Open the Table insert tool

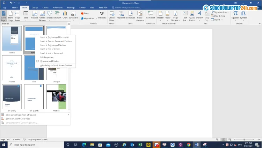click(26, 16)
